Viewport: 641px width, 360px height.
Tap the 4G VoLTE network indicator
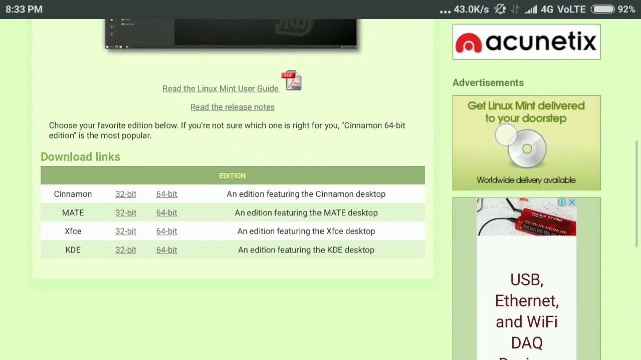pos(564,9)
